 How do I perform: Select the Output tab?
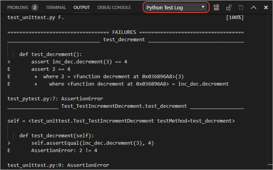(x=81, y=7)
